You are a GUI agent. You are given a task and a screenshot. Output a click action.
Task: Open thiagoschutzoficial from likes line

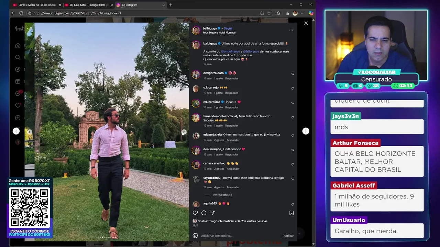(x=221, y=221)
